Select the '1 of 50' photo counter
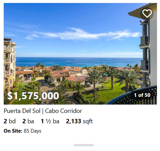 point(142,95)
